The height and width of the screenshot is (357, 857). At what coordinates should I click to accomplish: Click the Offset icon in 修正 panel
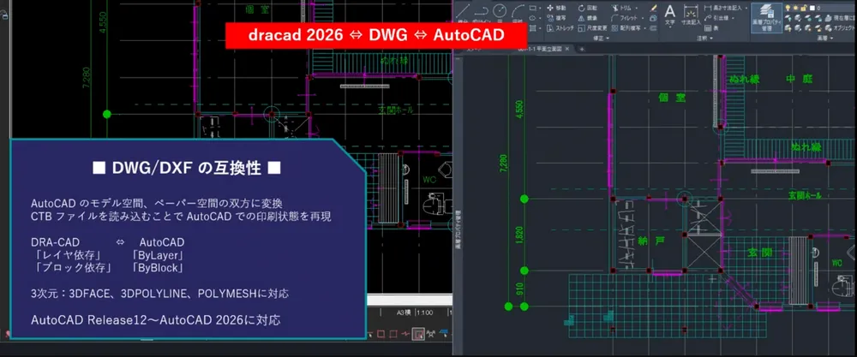[653, 28]
